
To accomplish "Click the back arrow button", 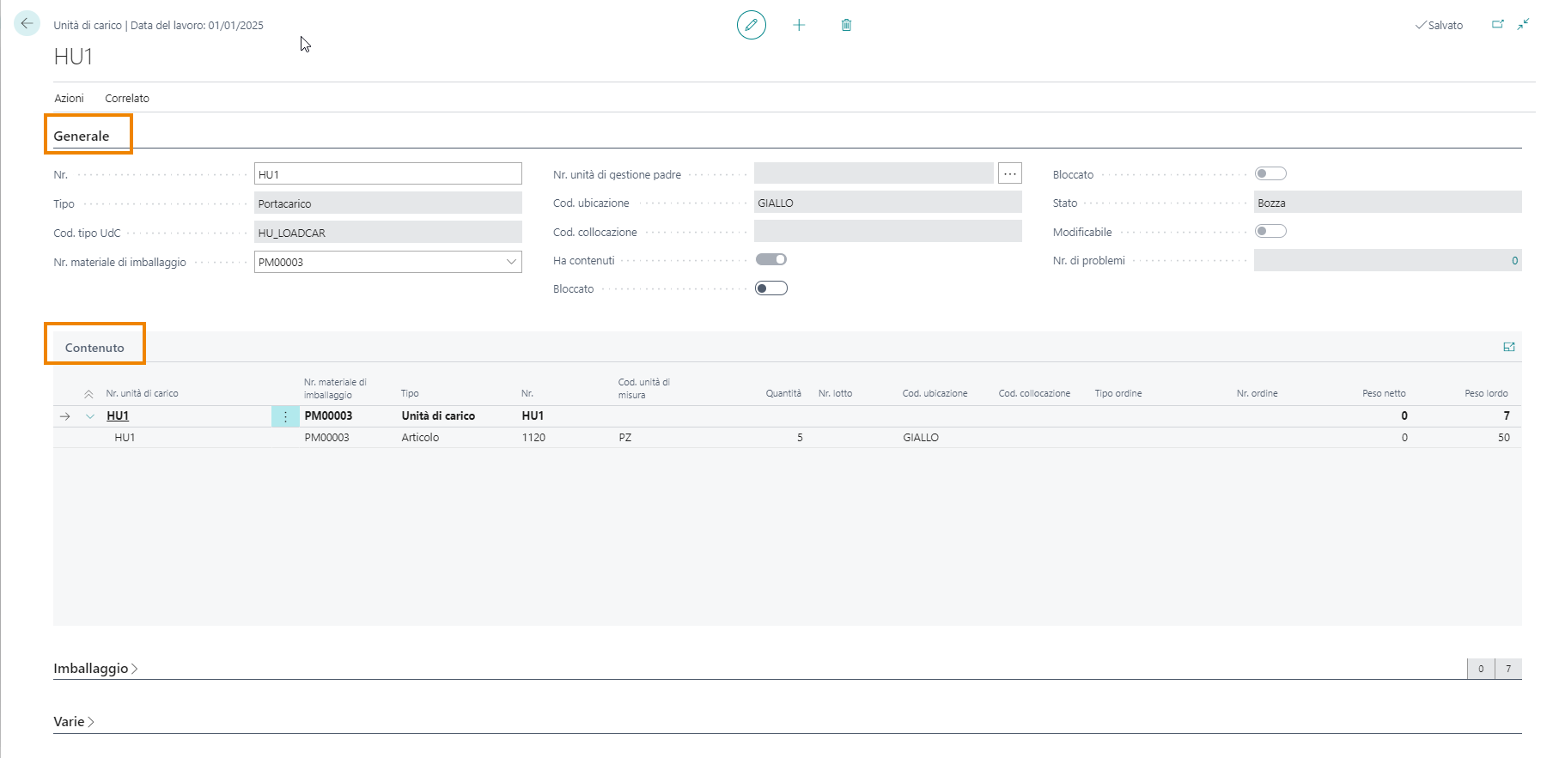I will [x=27, y=24].
